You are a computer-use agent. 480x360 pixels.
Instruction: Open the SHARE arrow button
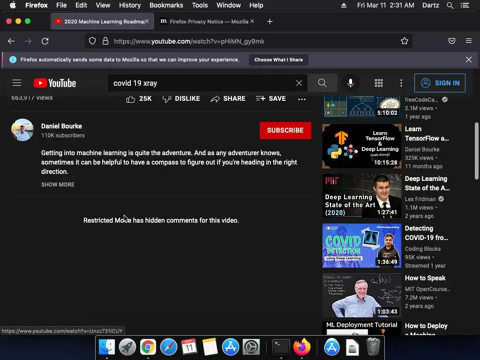pos(228,98)
